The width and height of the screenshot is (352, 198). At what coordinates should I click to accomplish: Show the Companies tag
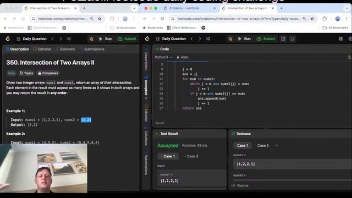click(48, 73)
